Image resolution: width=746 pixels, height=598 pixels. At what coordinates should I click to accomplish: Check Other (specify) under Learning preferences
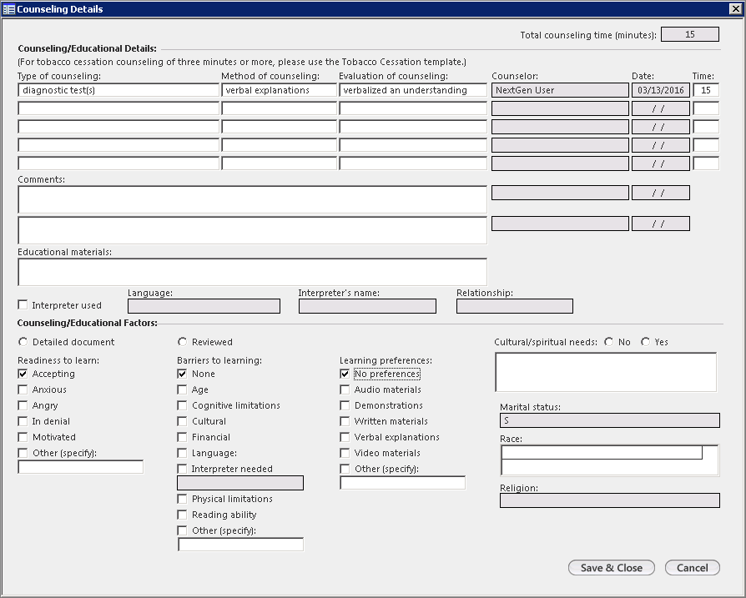(345, 469)
